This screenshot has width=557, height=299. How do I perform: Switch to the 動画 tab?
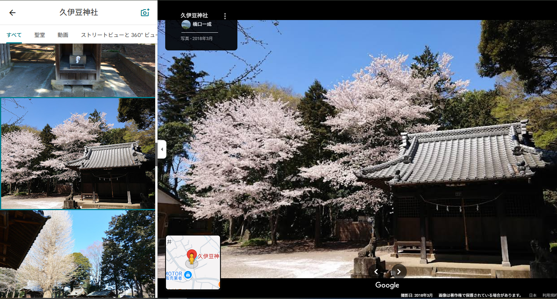click(63, 35)
